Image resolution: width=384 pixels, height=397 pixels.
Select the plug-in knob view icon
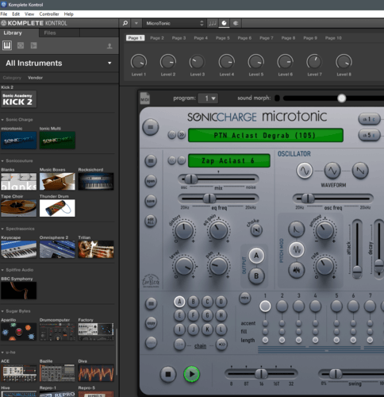tap(224, 23)
